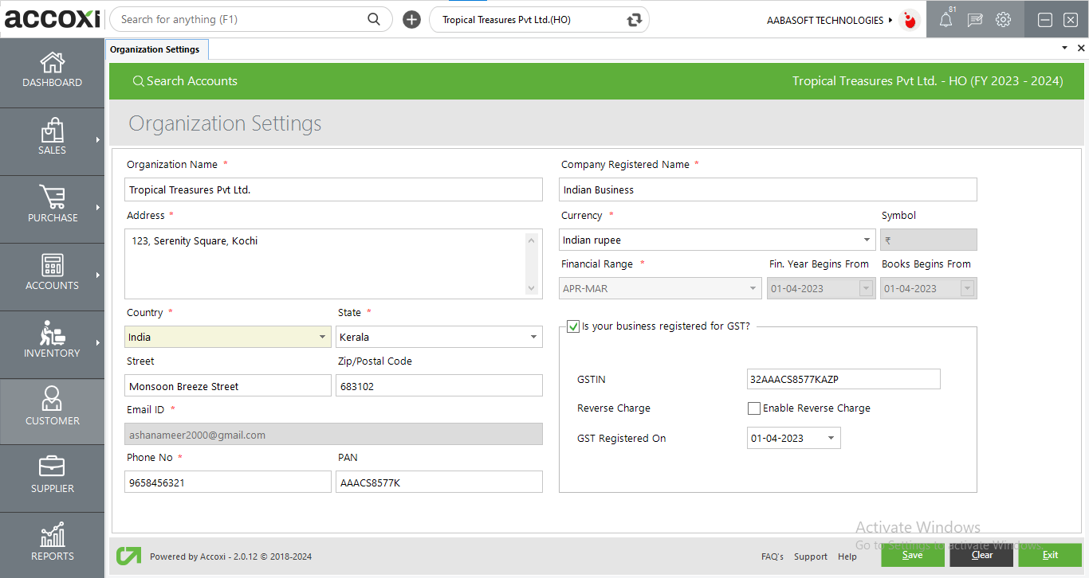Open the Supplier sidebar menu
1089x578 pixels.
(52, 476)
